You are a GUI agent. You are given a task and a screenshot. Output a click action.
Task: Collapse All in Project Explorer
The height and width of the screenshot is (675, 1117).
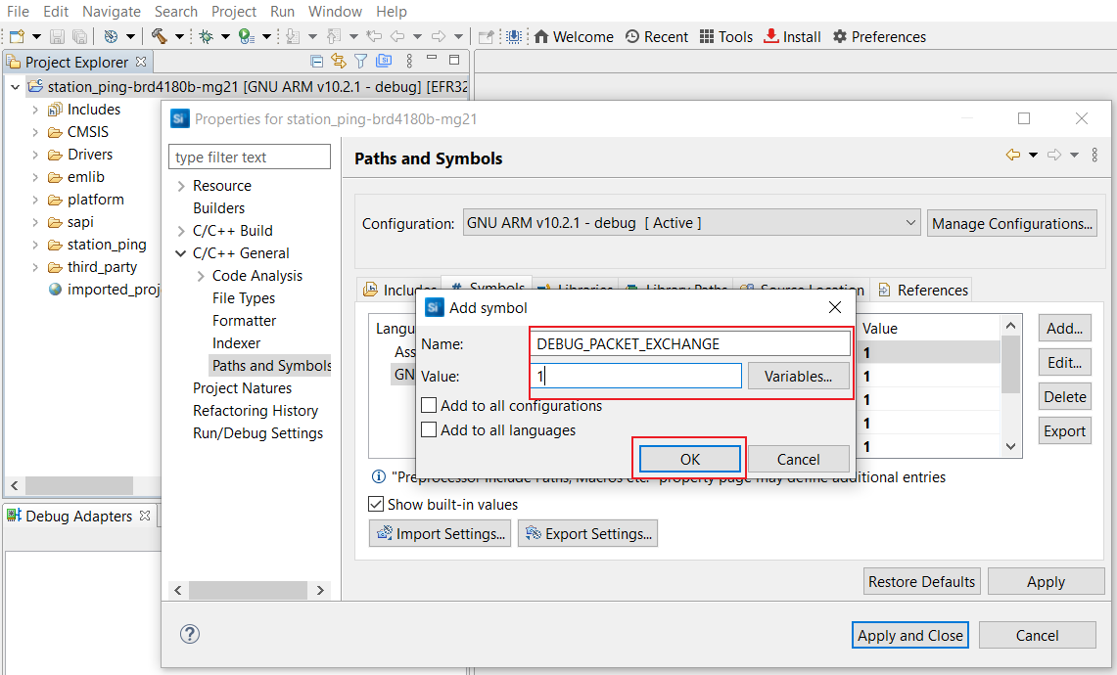pyautogui.click(x=315, y=60)
